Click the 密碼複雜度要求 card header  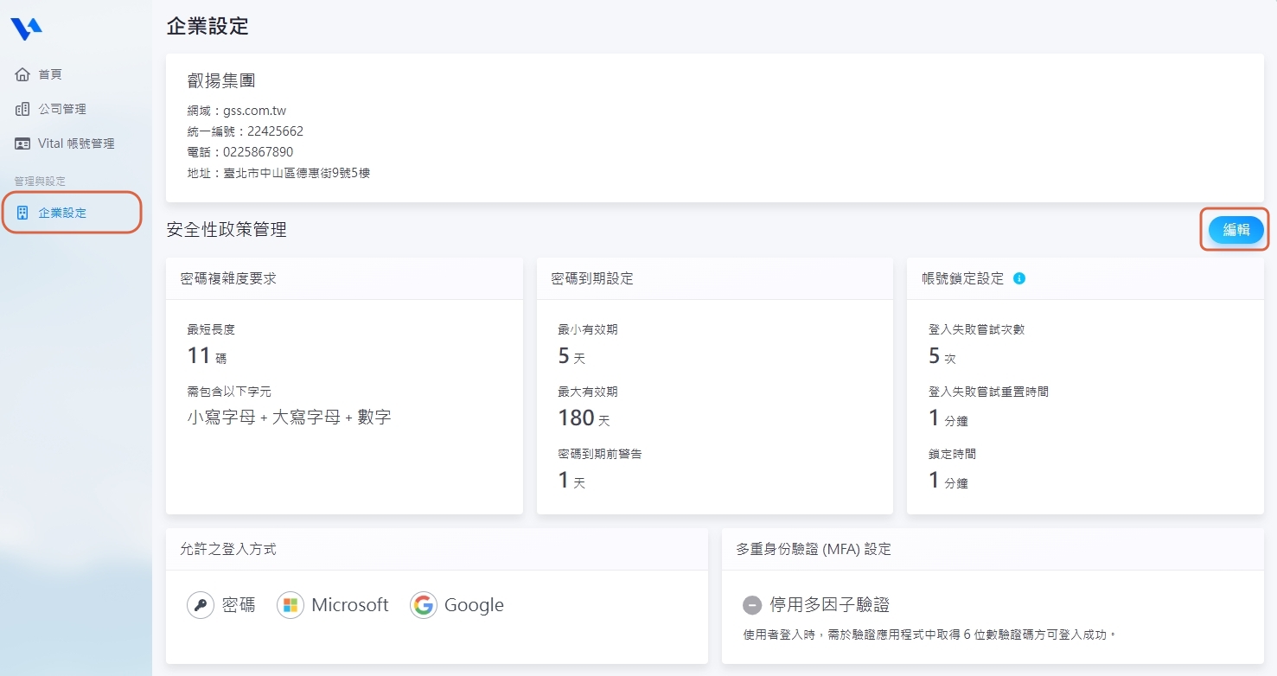tap(228, 278)
